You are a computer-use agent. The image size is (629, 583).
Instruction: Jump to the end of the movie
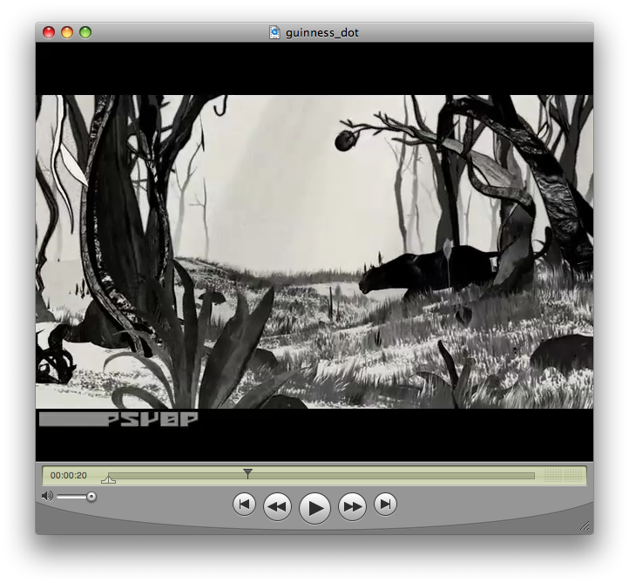coord(386,504)
